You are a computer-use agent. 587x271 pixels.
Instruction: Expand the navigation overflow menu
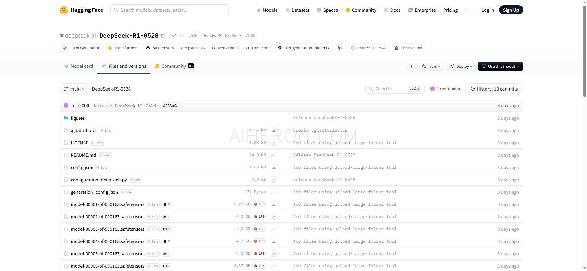tap(468, 10)
